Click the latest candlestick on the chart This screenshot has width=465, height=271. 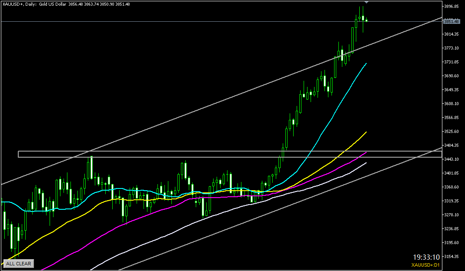(x=367, y=20)
